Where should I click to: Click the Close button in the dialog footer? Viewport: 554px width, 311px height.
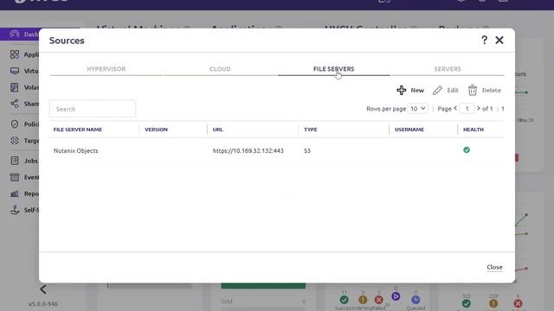tap(494, 267)
